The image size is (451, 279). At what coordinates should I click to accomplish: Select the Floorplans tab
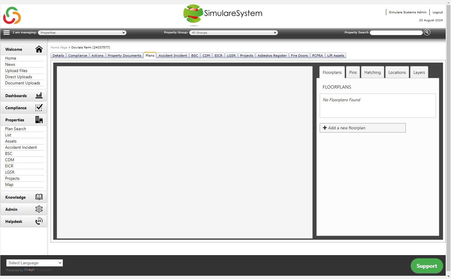(332, 72)
